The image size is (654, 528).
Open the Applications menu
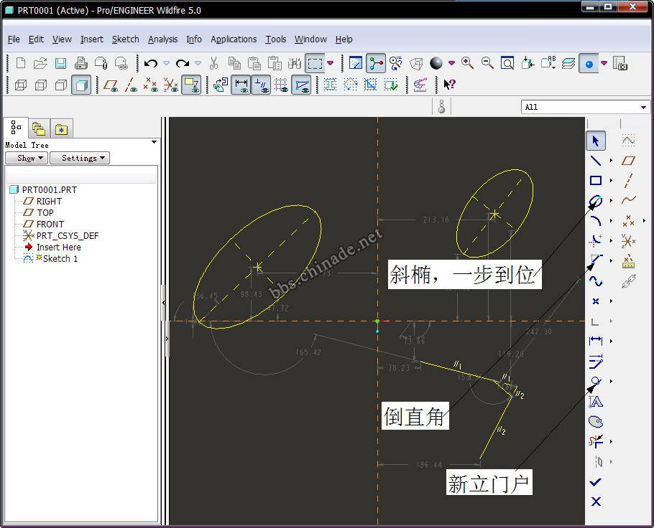click(234, 39)
